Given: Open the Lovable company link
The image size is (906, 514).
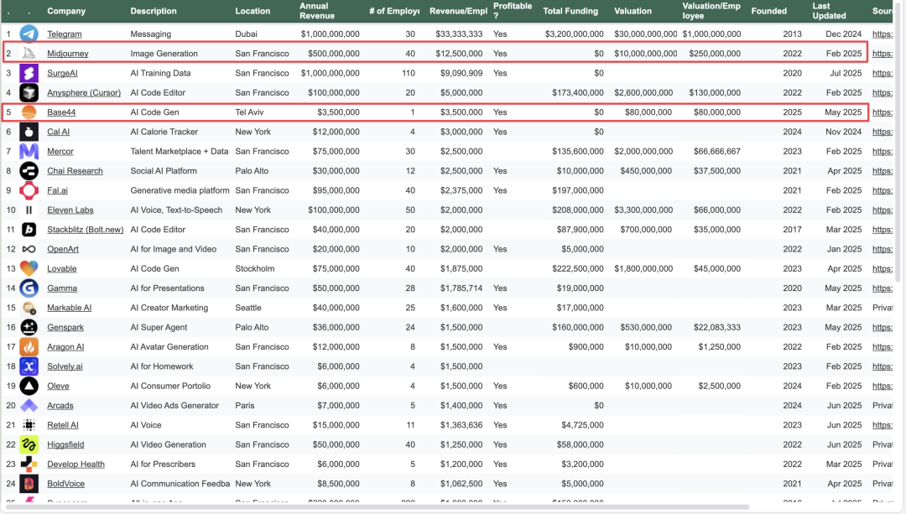Looking at the screenshot, I should pyautogui.click(x=61, y=268).
